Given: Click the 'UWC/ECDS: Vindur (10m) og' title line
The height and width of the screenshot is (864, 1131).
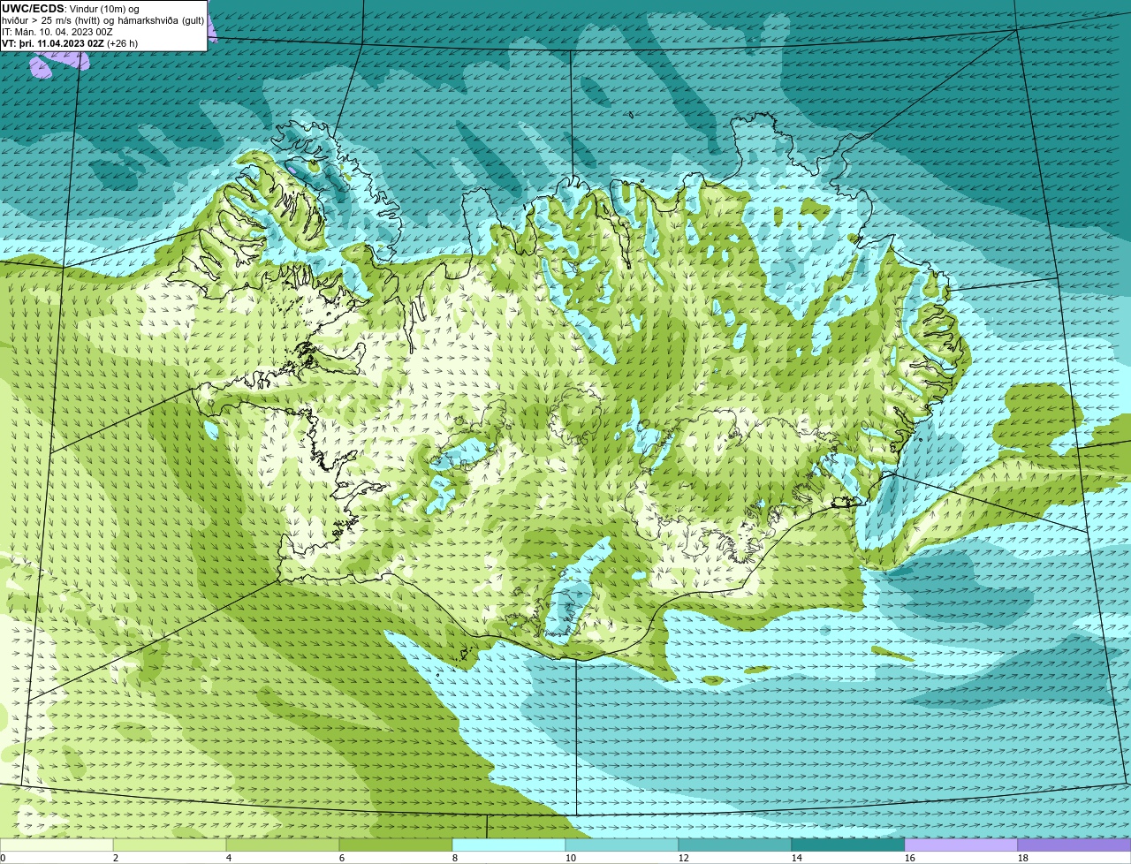Looking at the screenshot, I should [71, 9].
